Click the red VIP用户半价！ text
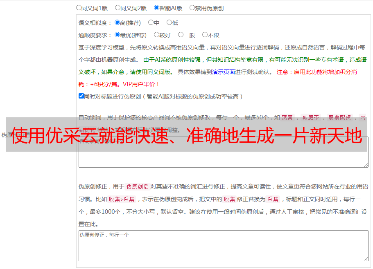This screenshot has width=373, height=269. click(x=141, y=84)
